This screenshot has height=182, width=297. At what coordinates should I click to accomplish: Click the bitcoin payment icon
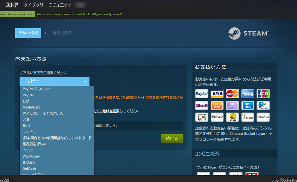click(263, 117)
